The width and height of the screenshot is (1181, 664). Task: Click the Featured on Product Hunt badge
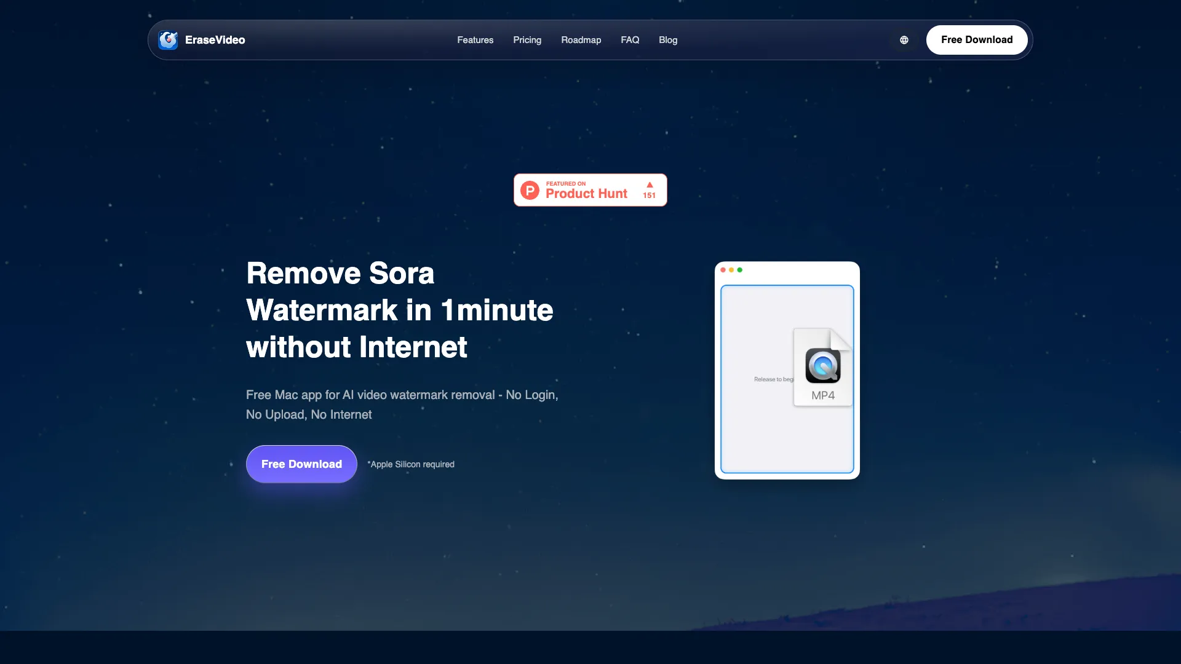[590, 190]
